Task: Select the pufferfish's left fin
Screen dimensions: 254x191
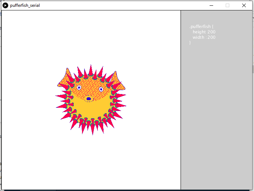Action: (65, 79)
